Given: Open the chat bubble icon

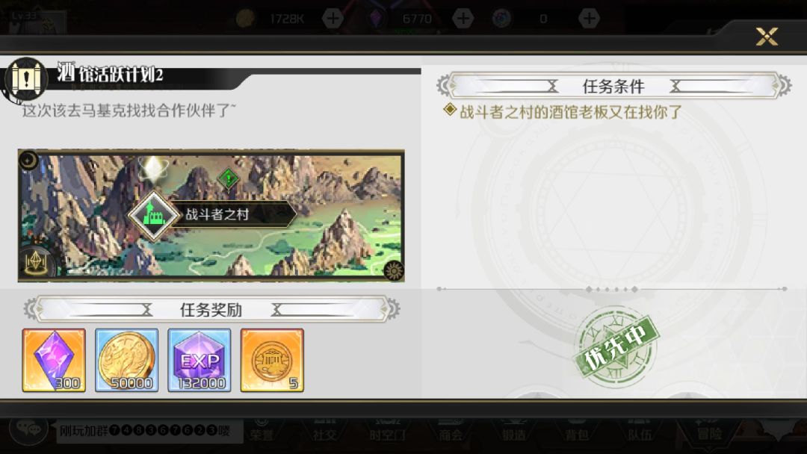Looking at the screenshot, I should (29, 428).
